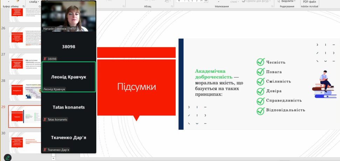Click muted mic icon for Tatas konanets
340x161 pixels.
(x=45, y=119)
